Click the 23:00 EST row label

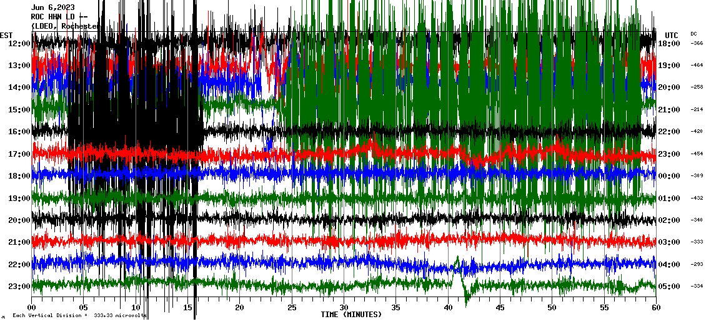click(18, 287)
